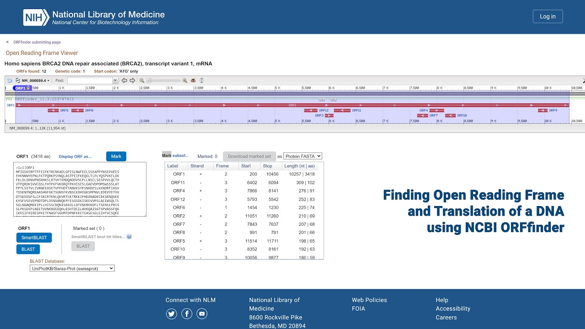This screenshot has width=585, height=329.
Task: Open the BLAST Database dropdown
Action: [72, 269]
